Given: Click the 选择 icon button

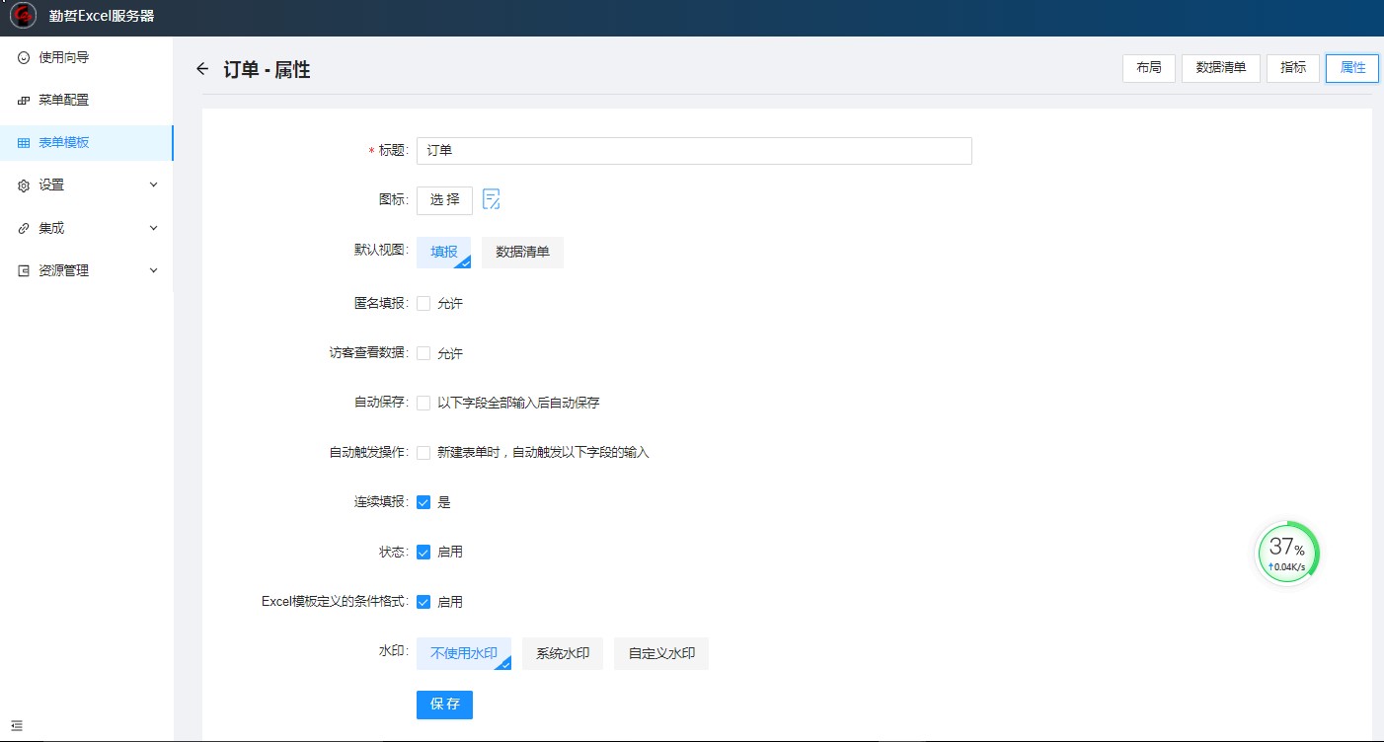Looking at the screenshot, I should coord(444,199).
